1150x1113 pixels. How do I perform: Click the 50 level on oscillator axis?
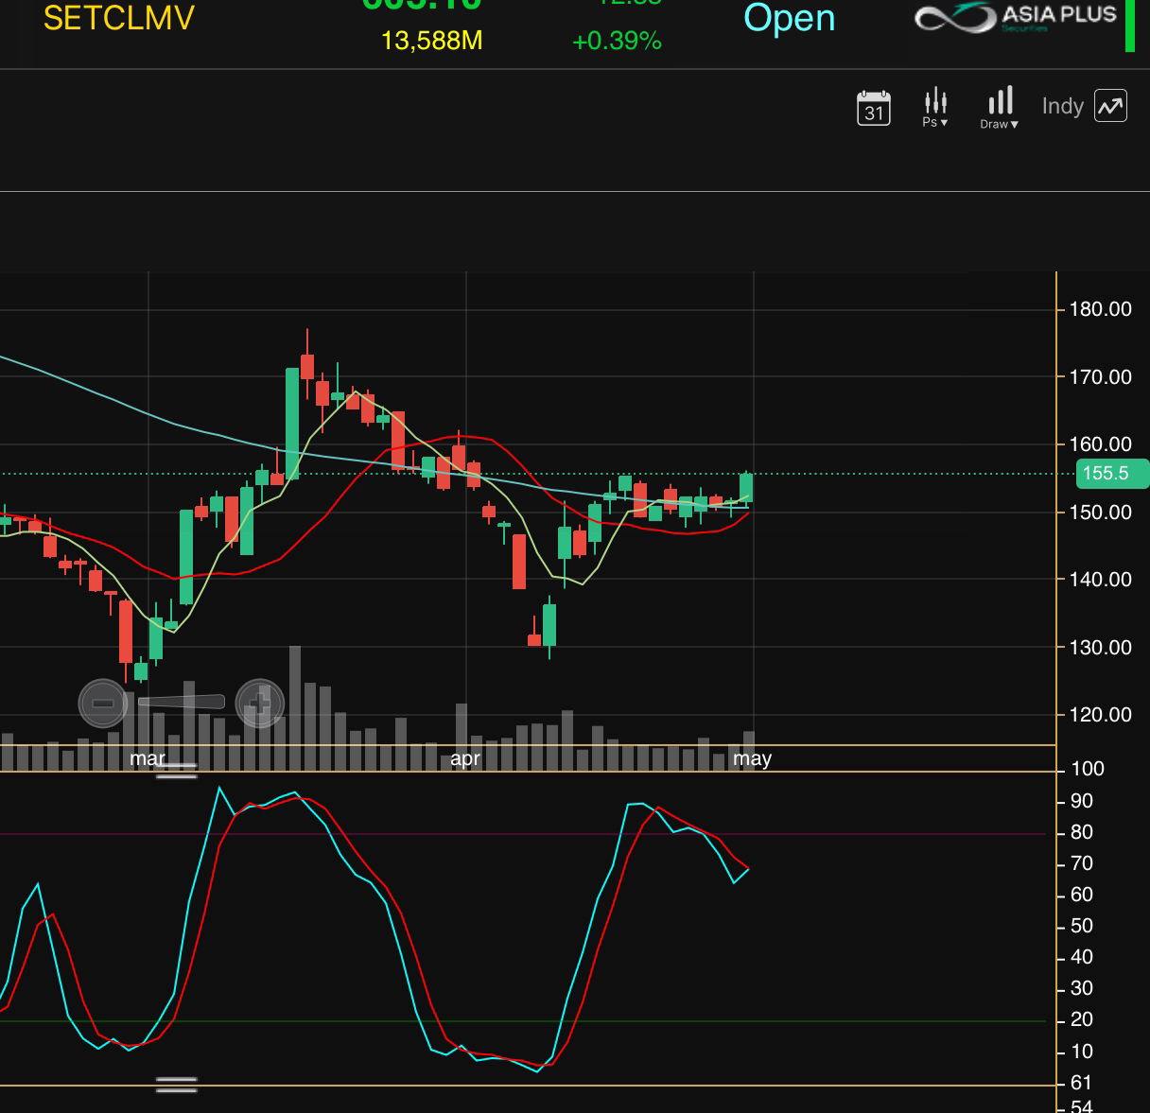1082,926
